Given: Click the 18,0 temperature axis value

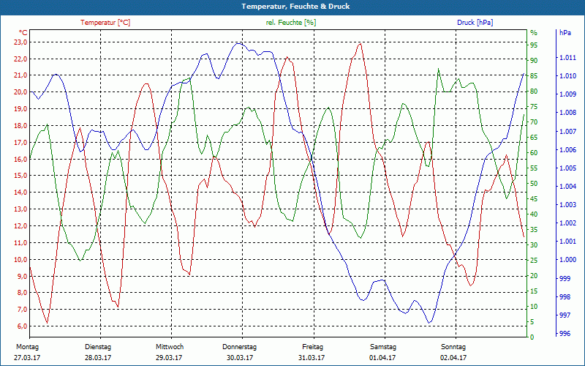Looking at the screenshot, I should pos(20,126).
